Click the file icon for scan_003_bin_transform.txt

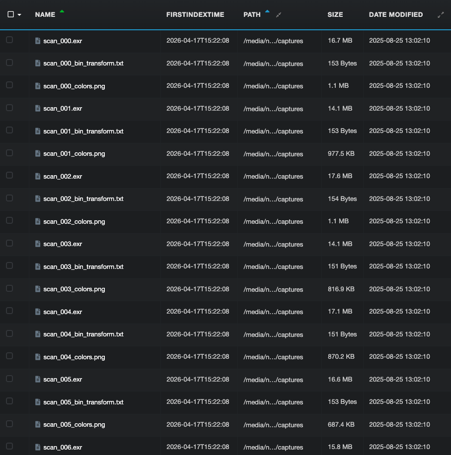coord(37,266)
